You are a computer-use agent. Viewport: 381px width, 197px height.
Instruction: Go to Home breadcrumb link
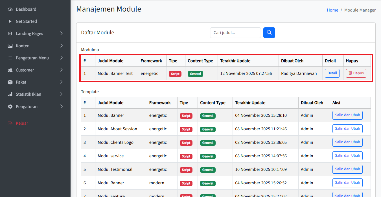(332, 10)
